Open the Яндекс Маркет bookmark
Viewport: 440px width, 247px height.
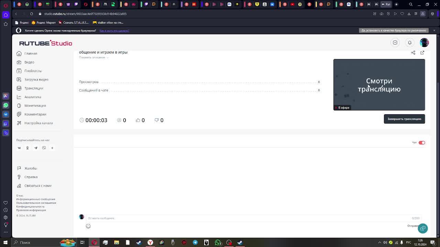tap(43, 23)
